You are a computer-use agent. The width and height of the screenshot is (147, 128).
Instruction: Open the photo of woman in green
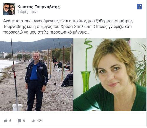[110, 74]
